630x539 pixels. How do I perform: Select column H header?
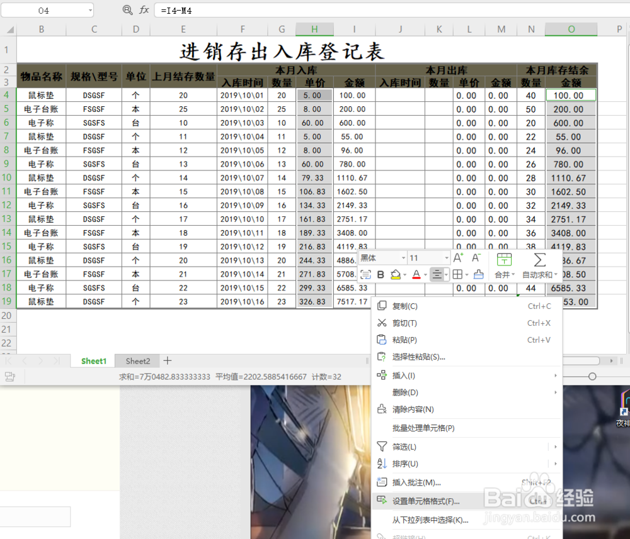(x=314, y=30)
